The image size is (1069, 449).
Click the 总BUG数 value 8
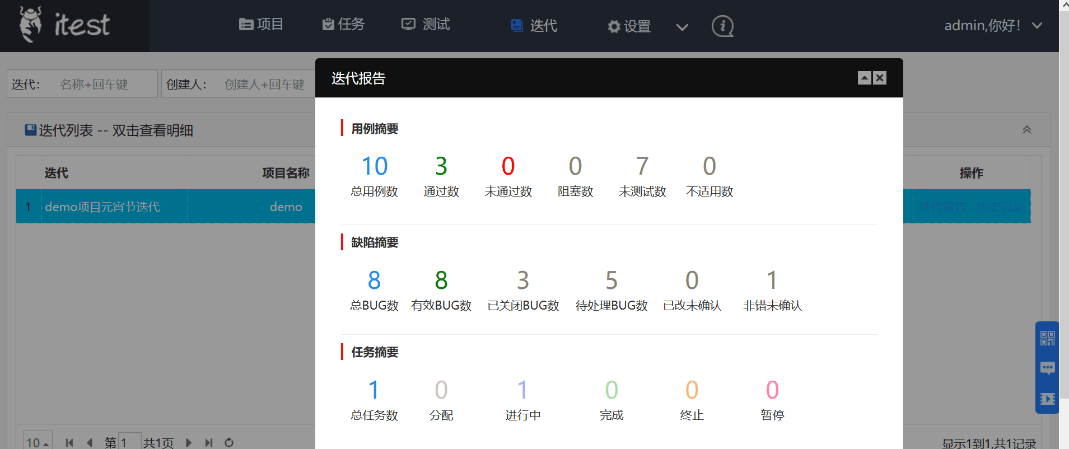375,280
